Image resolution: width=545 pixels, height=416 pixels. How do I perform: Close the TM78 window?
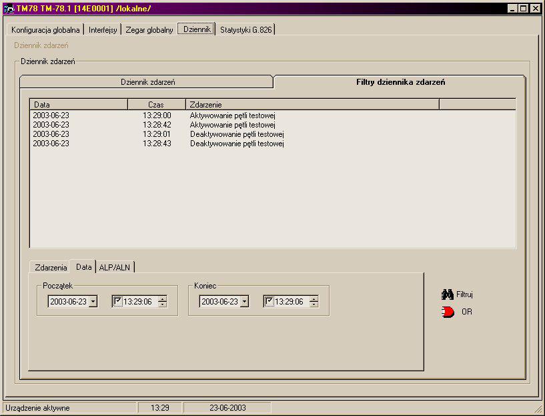[x=536, y=9]
